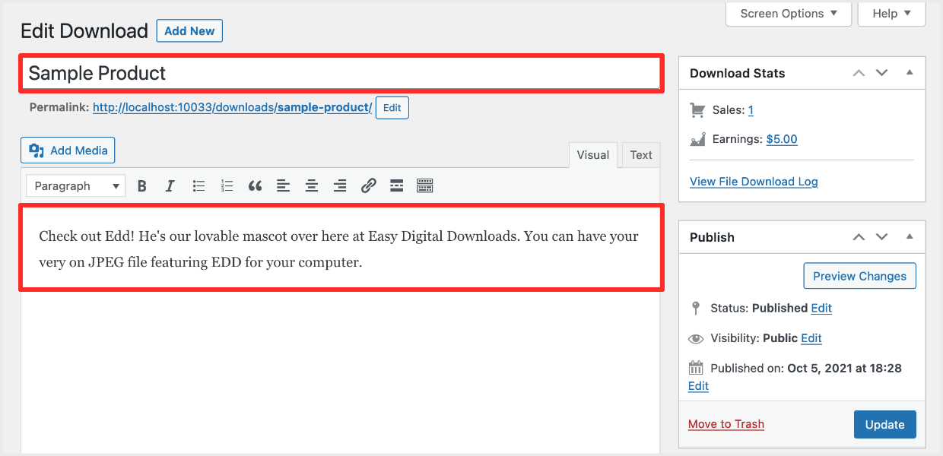The height and width of the screenshot is (456, 943).
Task: Click the Download Stats panel title
Action: (x=737, y=73)
